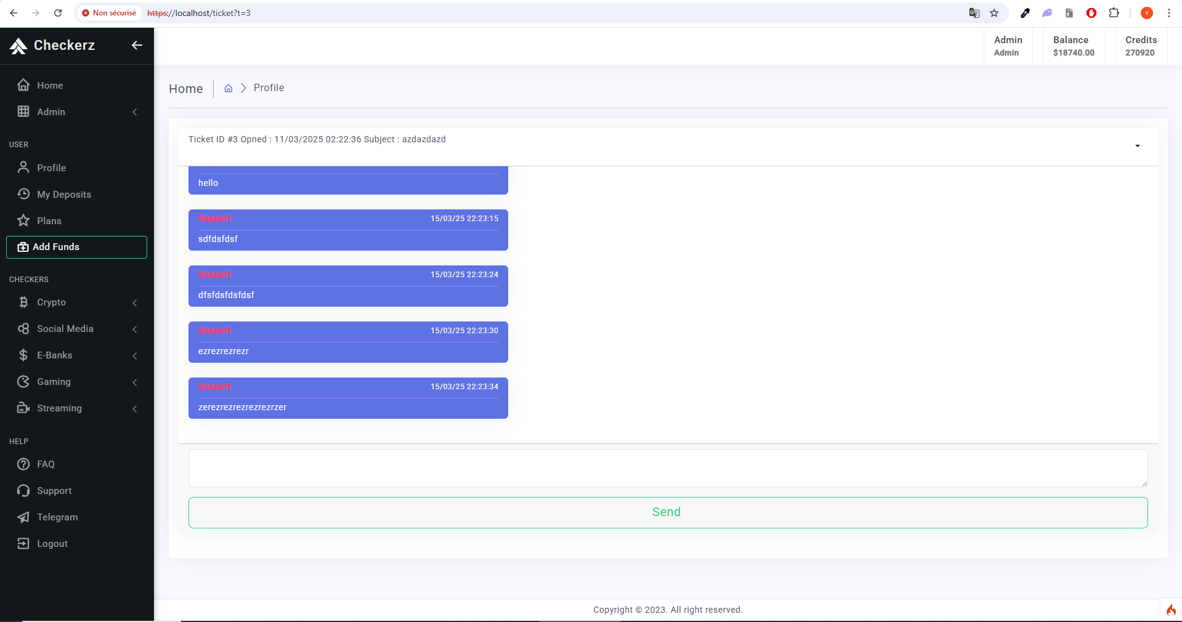1182x622 pixels.
Task: Click the 'hello' message text
Action: [x=208, y=183]
